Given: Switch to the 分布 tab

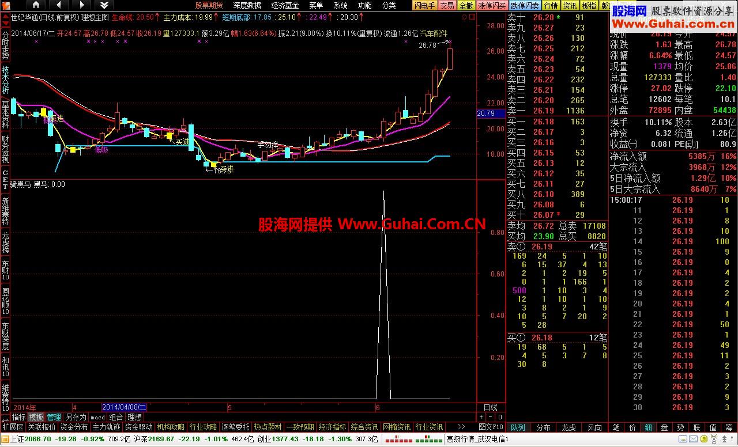Looking at the screenshot, I should point(543,427).
